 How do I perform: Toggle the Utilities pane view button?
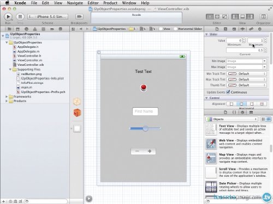click(250, 17)
